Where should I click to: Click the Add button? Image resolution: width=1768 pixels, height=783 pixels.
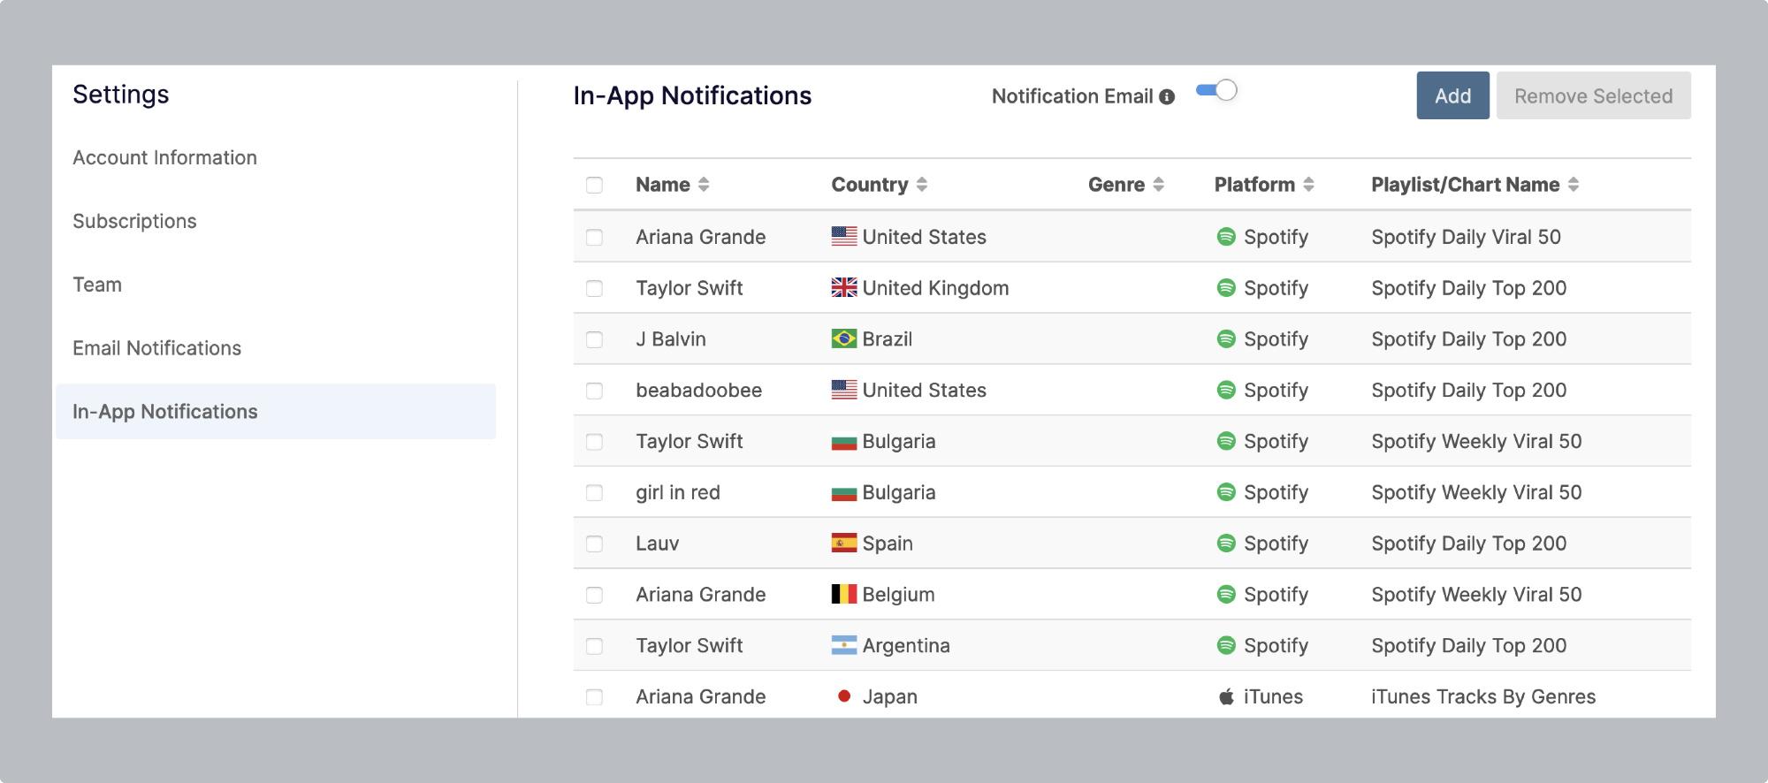(1452, 95)
